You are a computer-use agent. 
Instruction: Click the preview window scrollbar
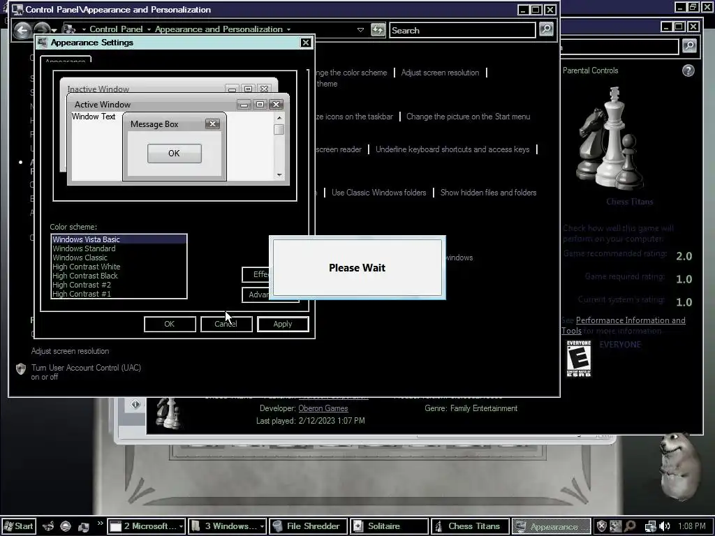click(279, 147)
